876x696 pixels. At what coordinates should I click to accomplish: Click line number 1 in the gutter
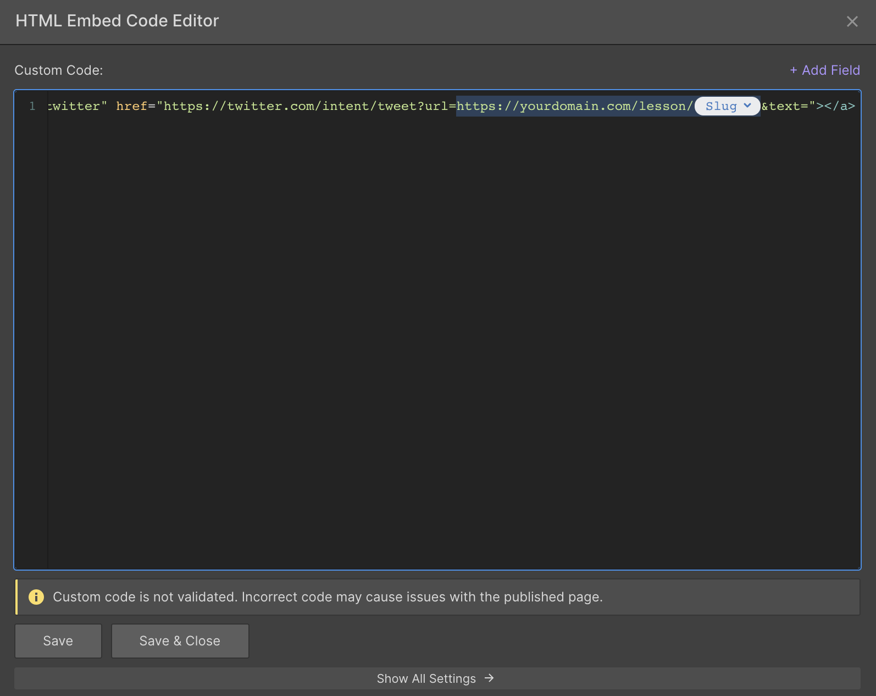point(32,106)
